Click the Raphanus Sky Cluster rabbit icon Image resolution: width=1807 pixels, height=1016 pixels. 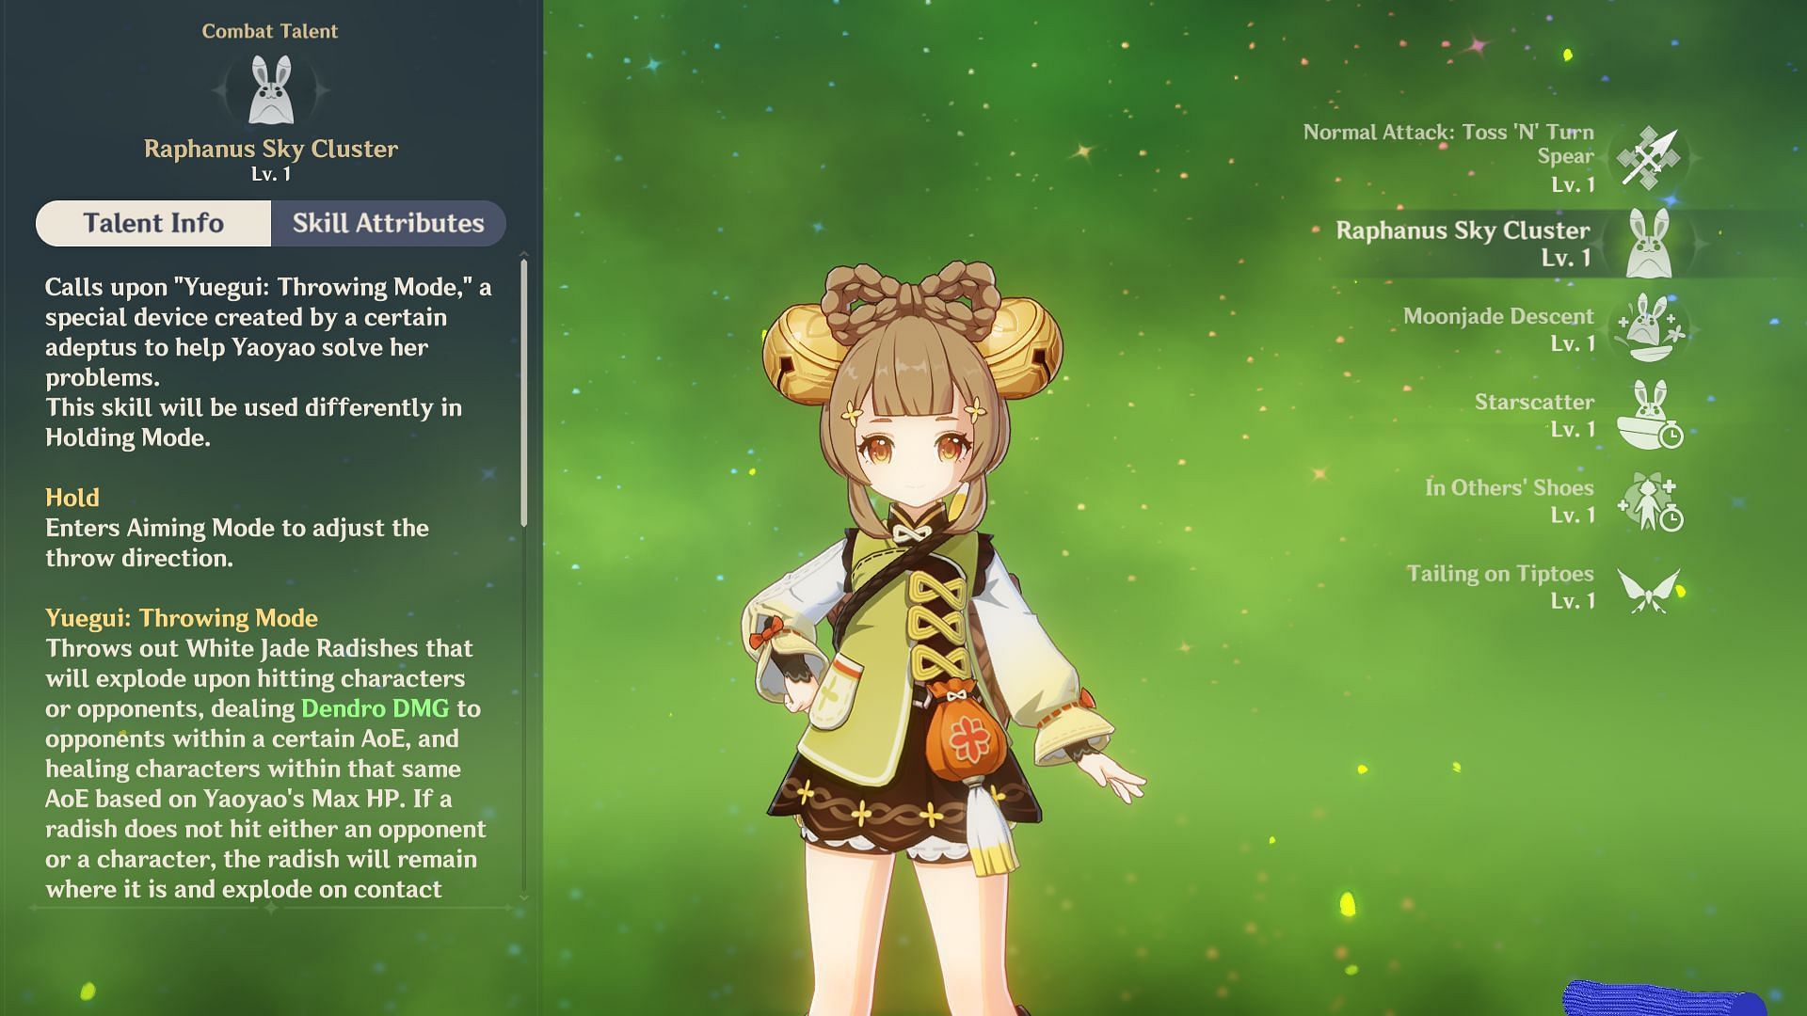coord(1649,243)
